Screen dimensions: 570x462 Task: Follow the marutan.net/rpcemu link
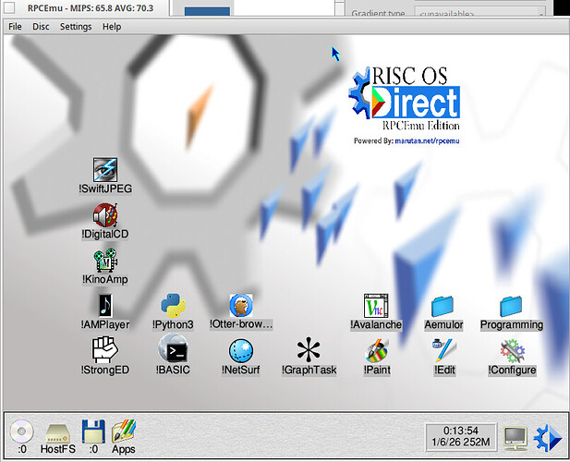[x=427, y=140]
